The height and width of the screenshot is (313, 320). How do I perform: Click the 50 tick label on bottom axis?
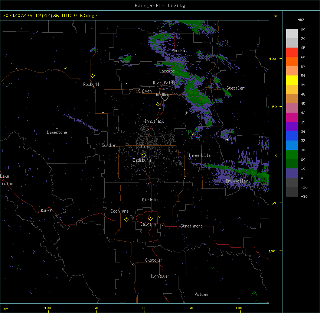tap(191, 308)
